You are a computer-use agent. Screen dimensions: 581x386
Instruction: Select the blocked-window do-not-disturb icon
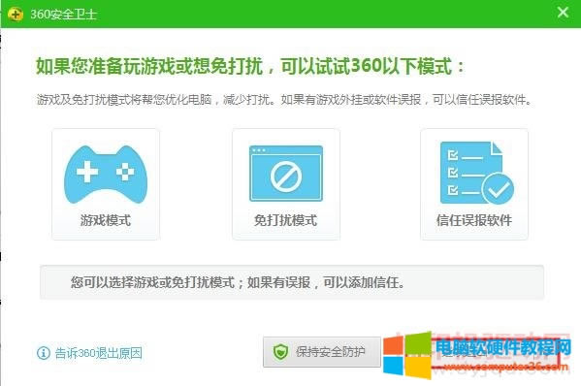click(x=286, y=174)
